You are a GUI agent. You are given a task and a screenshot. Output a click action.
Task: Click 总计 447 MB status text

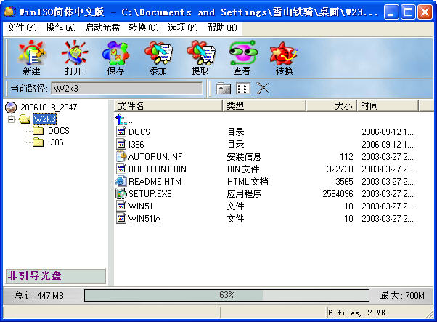coord(39,295)
